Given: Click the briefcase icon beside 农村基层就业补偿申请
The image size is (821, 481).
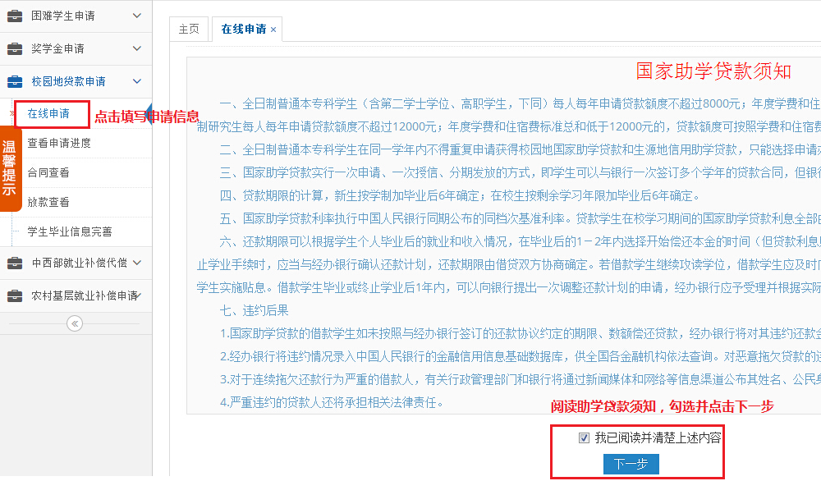Looking at the screenshot, I should click(15, 295).
